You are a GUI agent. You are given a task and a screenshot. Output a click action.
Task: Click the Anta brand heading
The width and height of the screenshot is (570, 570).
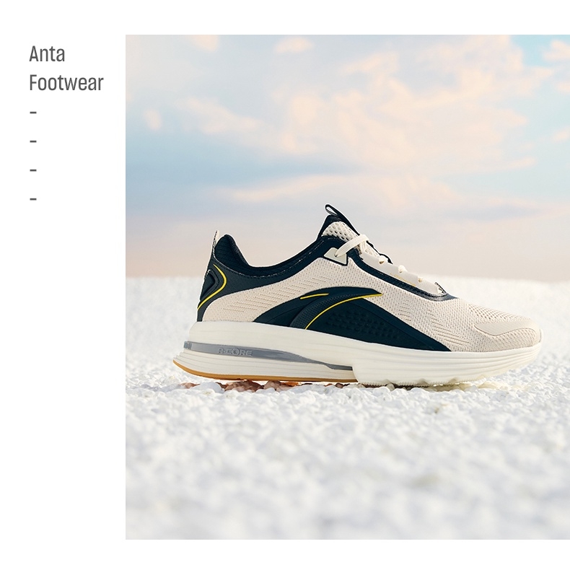[47, 54]
